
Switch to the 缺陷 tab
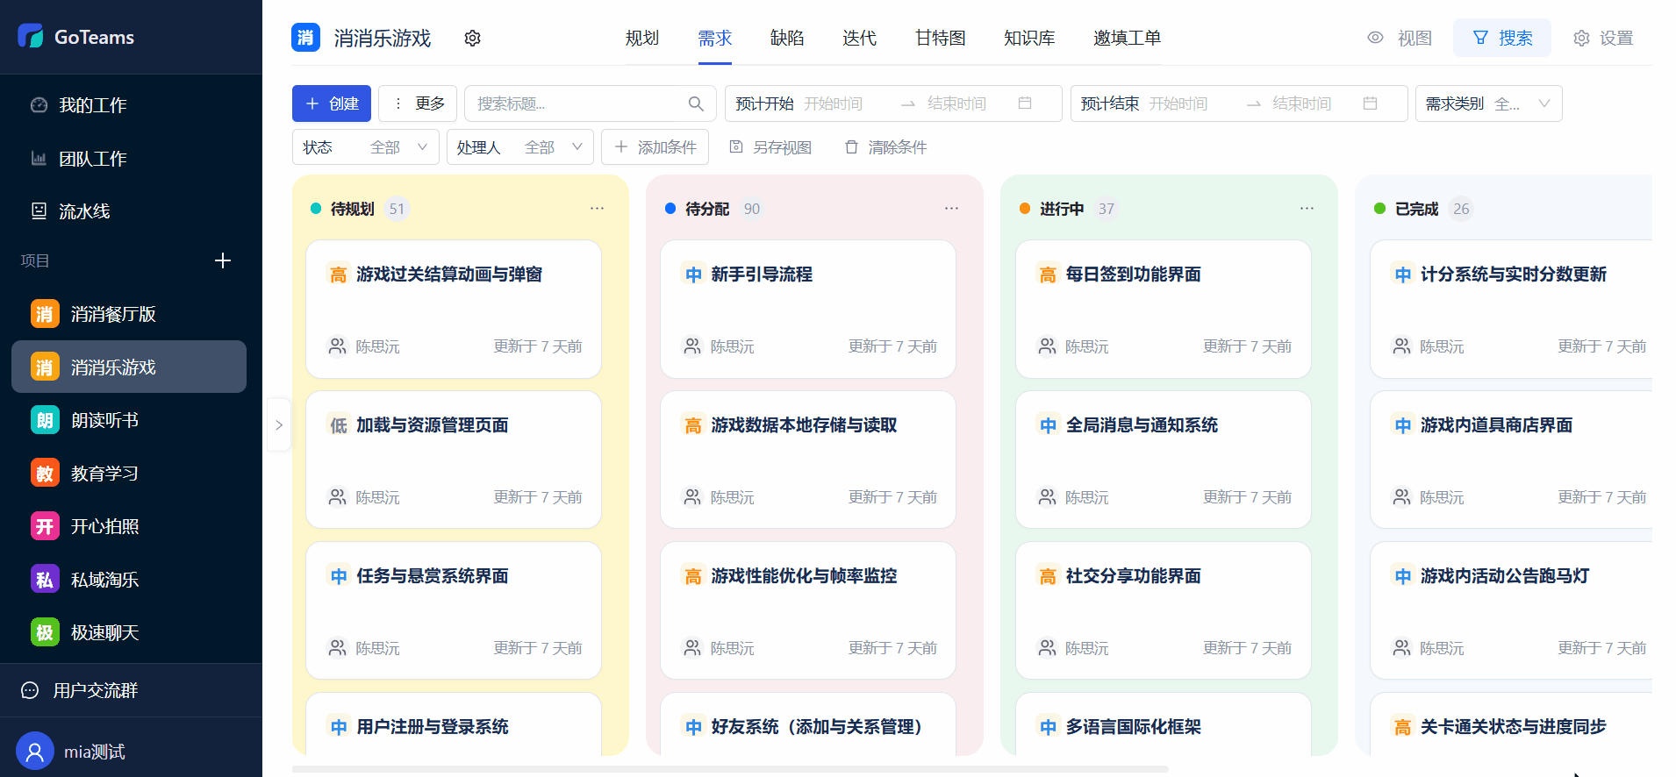pos(787,38)
